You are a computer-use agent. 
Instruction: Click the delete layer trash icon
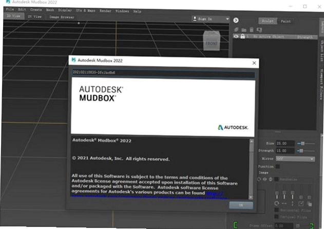point(252,30)
